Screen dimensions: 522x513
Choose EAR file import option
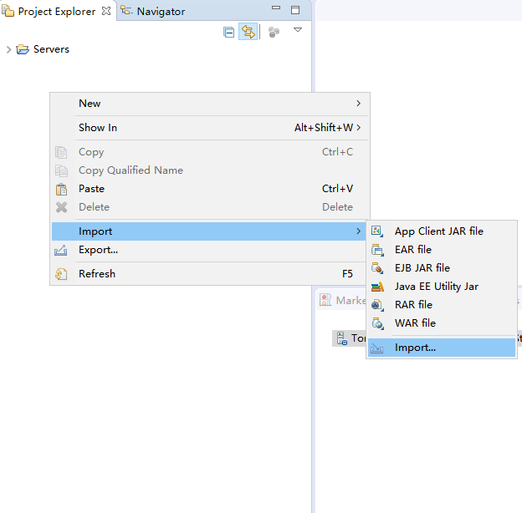tap(413, 250)
